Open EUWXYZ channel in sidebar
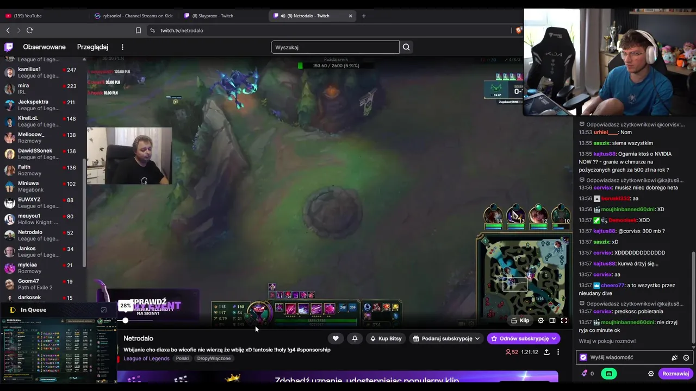The height and width of the screenshot is (391, 696). pyautogui.click(x=41, y=203)
